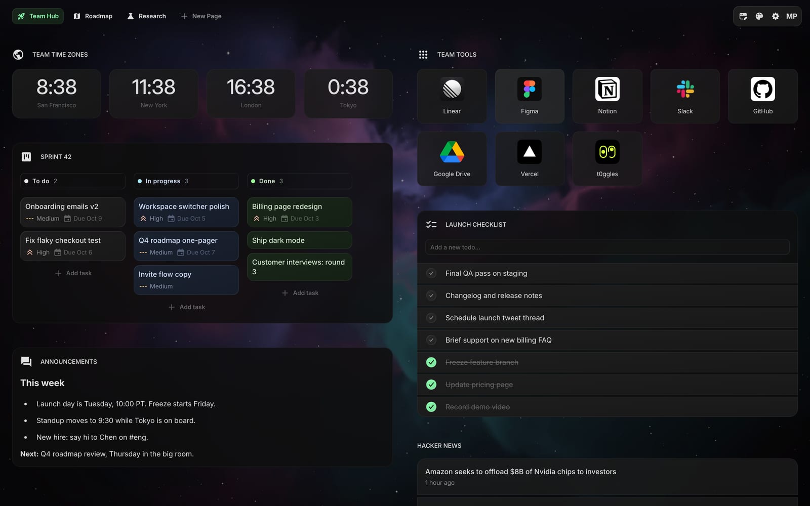
Task: Add task in the In progress column
Action: coord(186,307)
